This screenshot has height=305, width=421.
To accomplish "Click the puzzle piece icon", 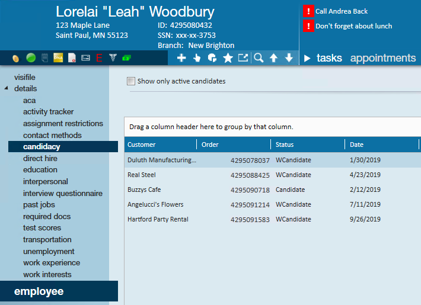I will click(x=212, y=57).
